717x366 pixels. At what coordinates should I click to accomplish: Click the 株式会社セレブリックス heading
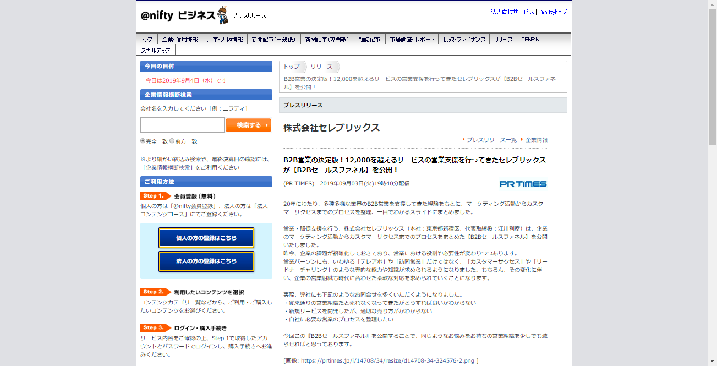332,128
